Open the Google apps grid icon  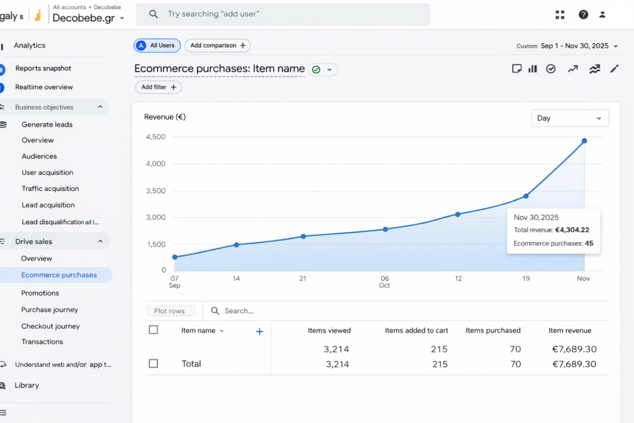click(560, 14)
